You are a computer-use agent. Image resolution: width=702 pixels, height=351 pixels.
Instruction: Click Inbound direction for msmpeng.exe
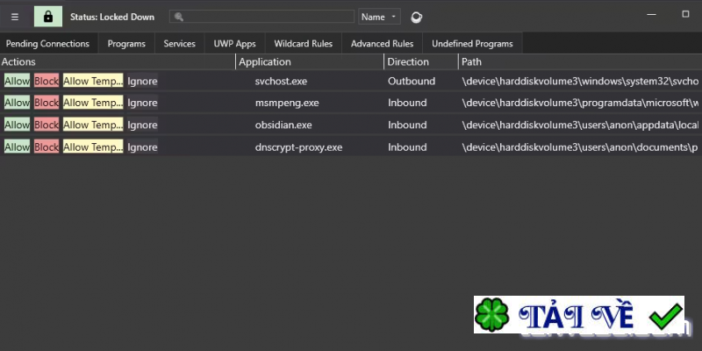pyautogui.click(x=407, y=103)
